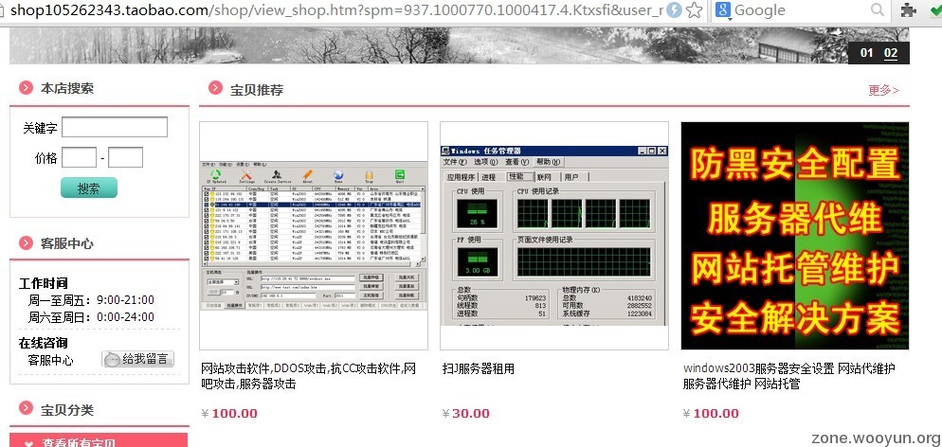Click the arrow icon beside 客服中心
Image resolution: width=942 pixels, height=447 pixels.
[x=26, y=243]
